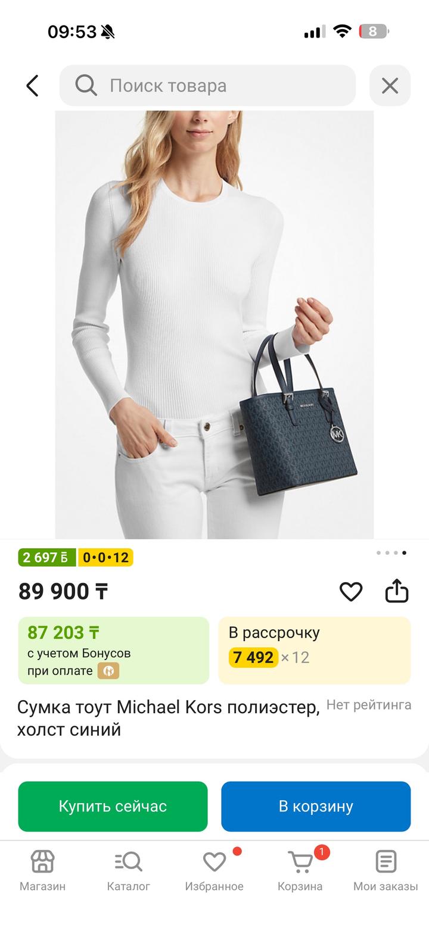This screenshot has height=931, width=429.
Task: Focus the Поиск товара search field
Action: [207, 86]
